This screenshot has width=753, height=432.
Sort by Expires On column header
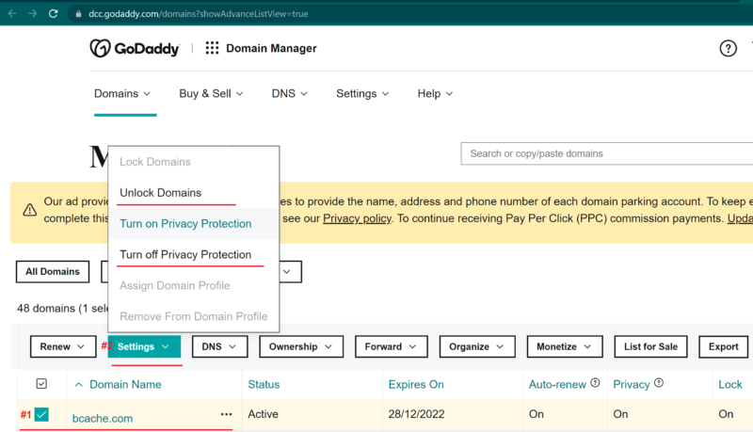416,385
